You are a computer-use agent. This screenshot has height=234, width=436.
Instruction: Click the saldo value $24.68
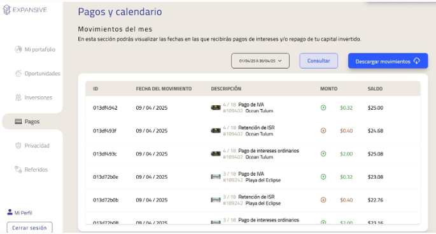point(376,131)
